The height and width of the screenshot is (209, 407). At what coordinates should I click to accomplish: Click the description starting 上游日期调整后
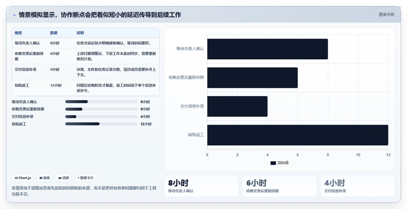point(116,56)
